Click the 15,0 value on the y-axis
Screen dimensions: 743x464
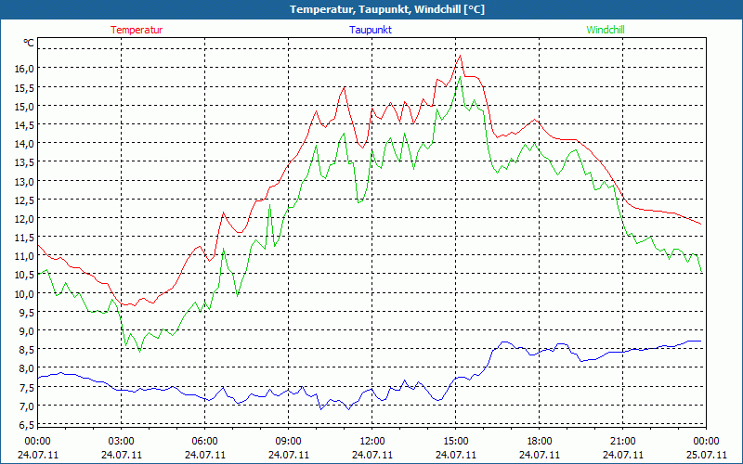[25, 106]
